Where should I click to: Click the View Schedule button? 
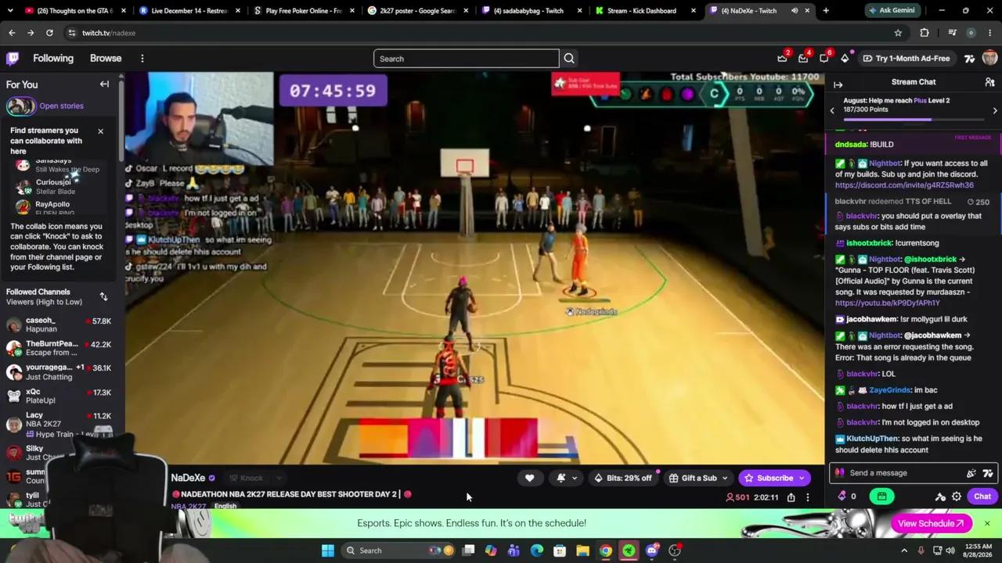[931, 523]
